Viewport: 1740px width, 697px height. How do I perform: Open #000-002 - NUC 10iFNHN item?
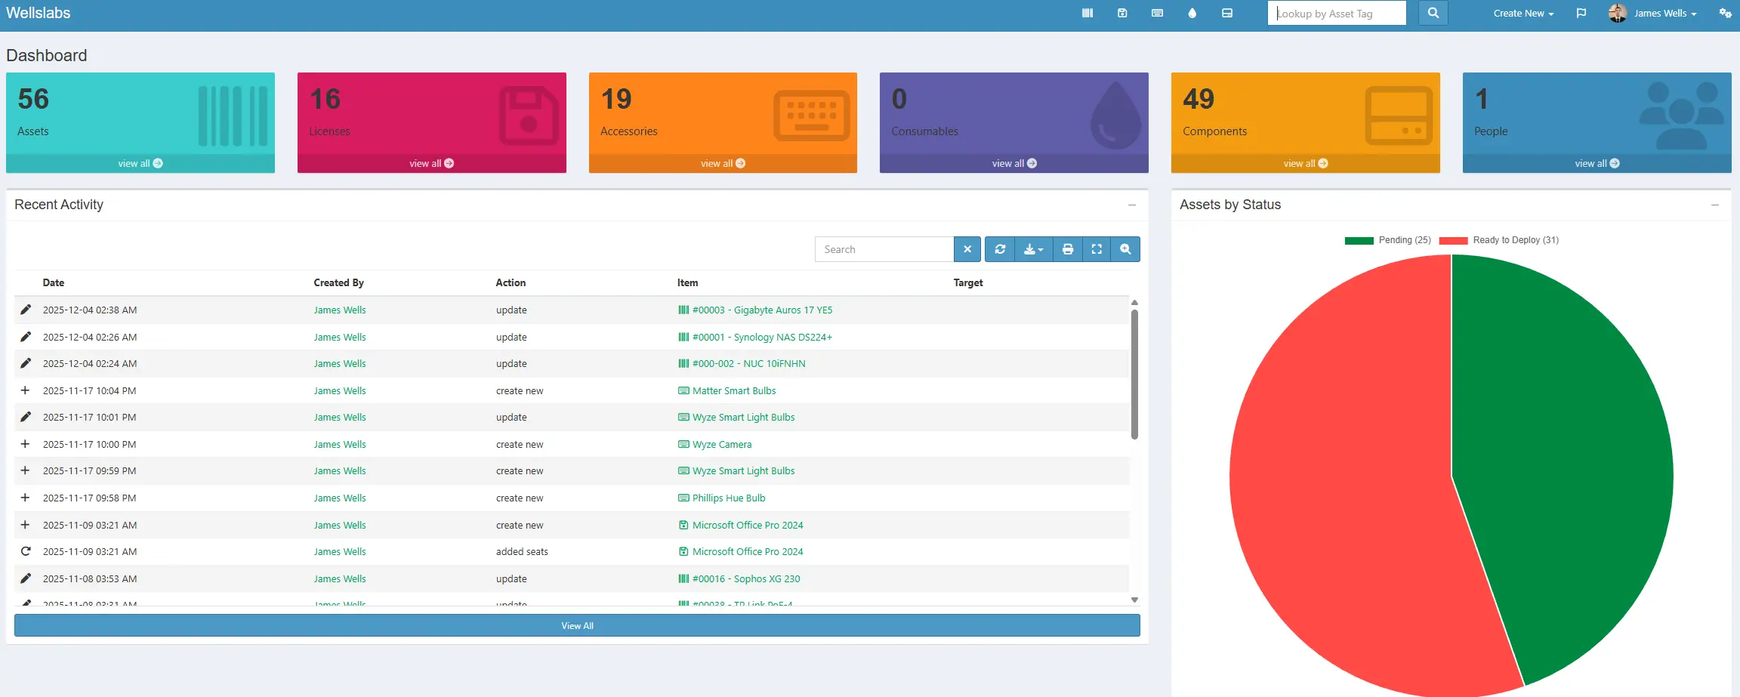tap(748, 363)
